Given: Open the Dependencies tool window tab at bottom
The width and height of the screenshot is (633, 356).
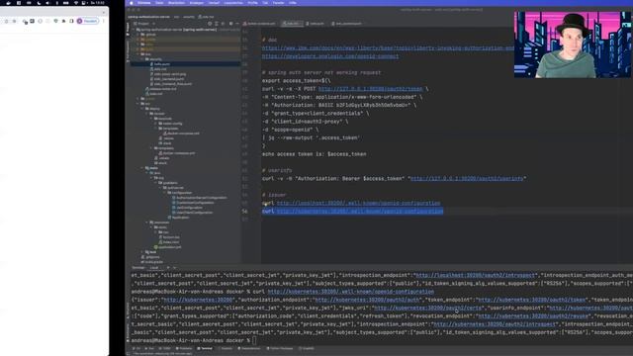Looking at the screenshot, I should tap(249, 349).
